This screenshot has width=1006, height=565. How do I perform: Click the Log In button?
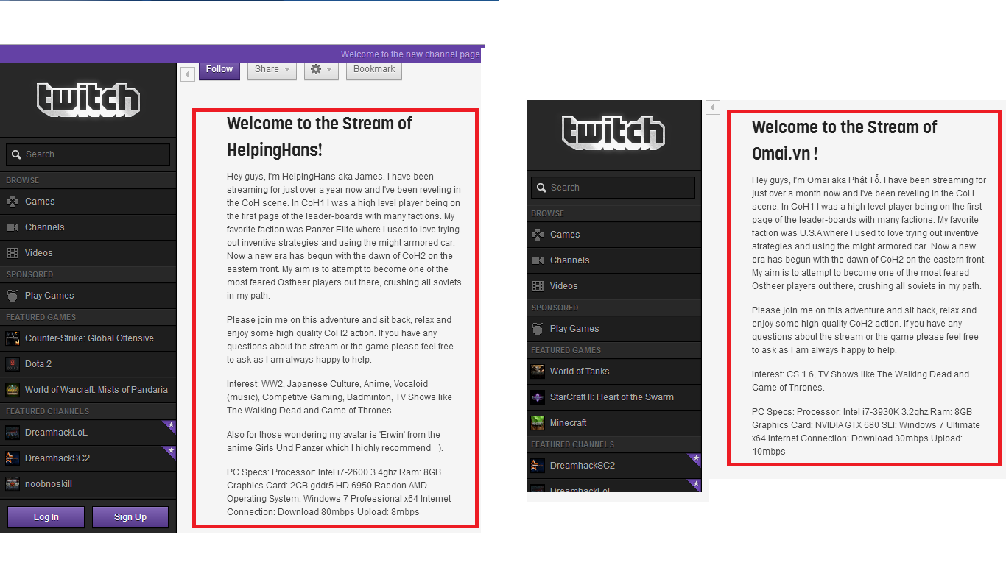tap(46, 517)
